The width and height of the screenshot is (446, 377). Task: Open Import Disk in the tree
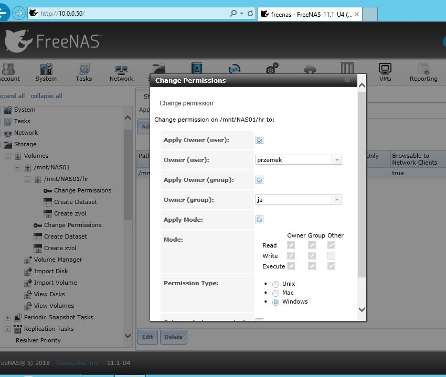pyautogui.click(x=51, y=271)
